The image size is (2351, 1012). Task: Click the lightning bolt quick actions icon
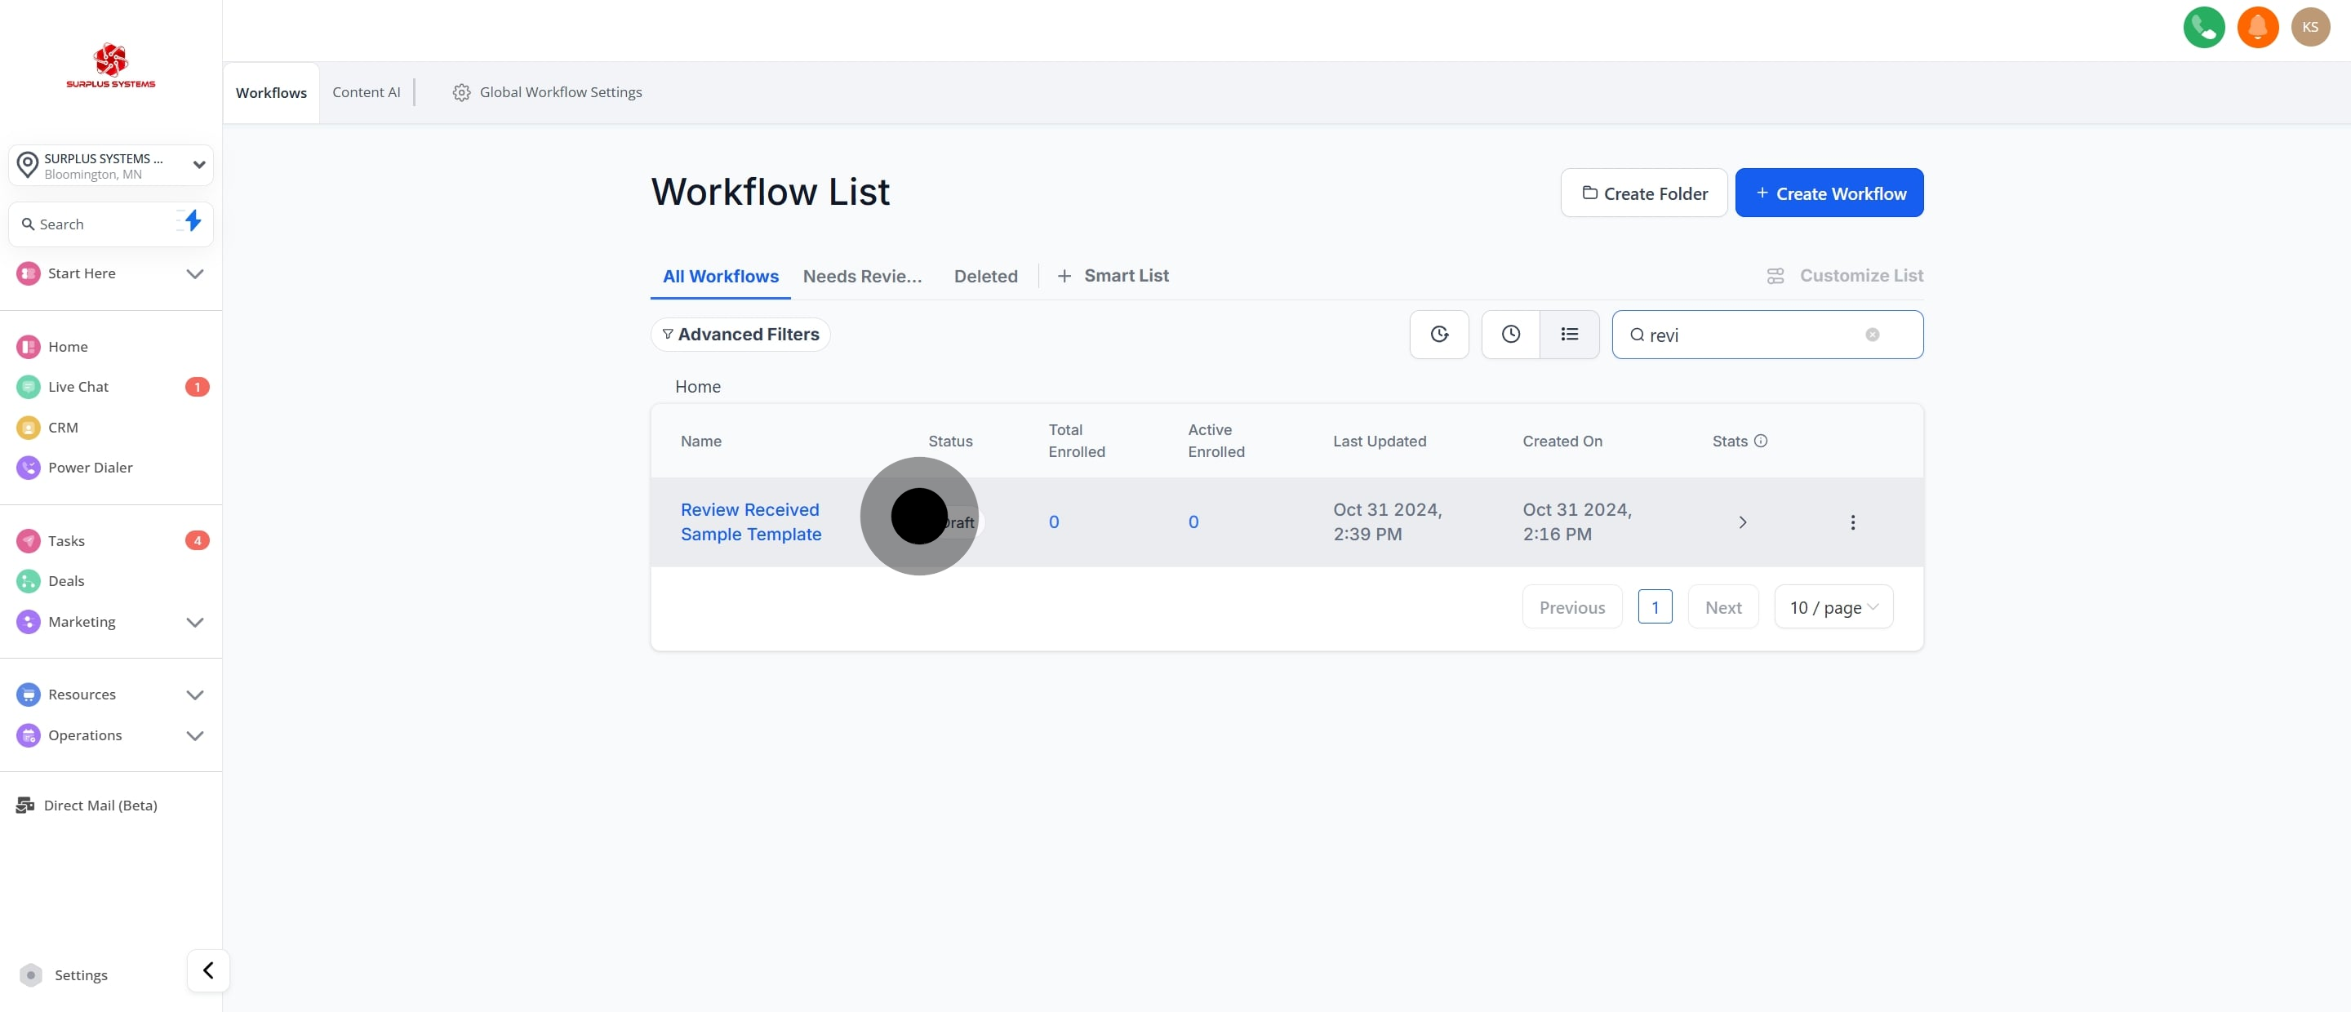192,222
